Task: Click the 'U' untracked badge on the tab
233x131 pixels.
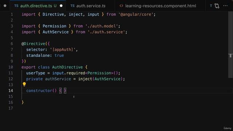Action: point(55,6)
